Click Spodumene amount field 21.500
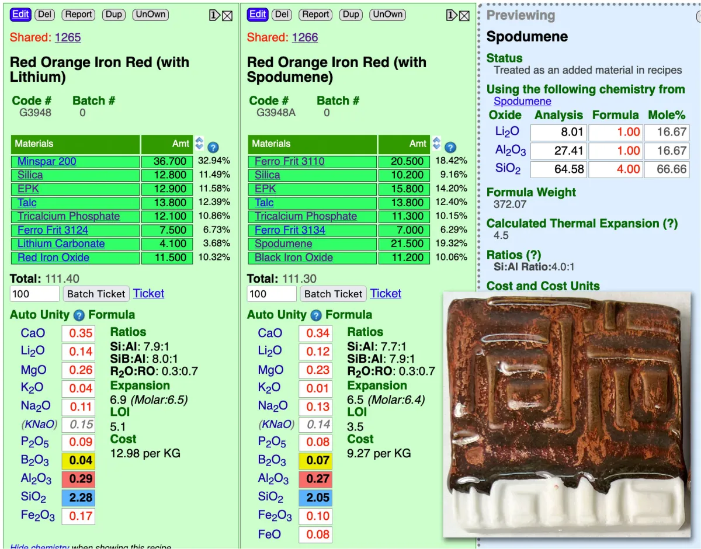 click(x=404, y=244)
